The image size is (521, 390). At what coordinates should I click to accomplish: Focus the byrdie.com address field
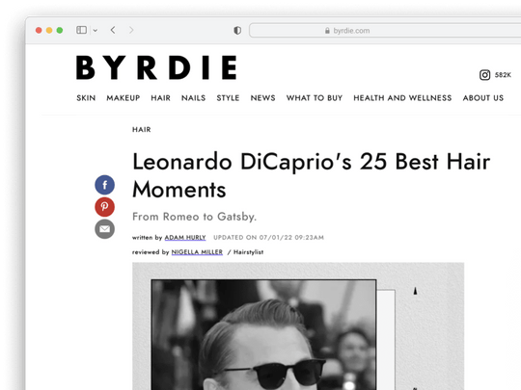point(385,31)
